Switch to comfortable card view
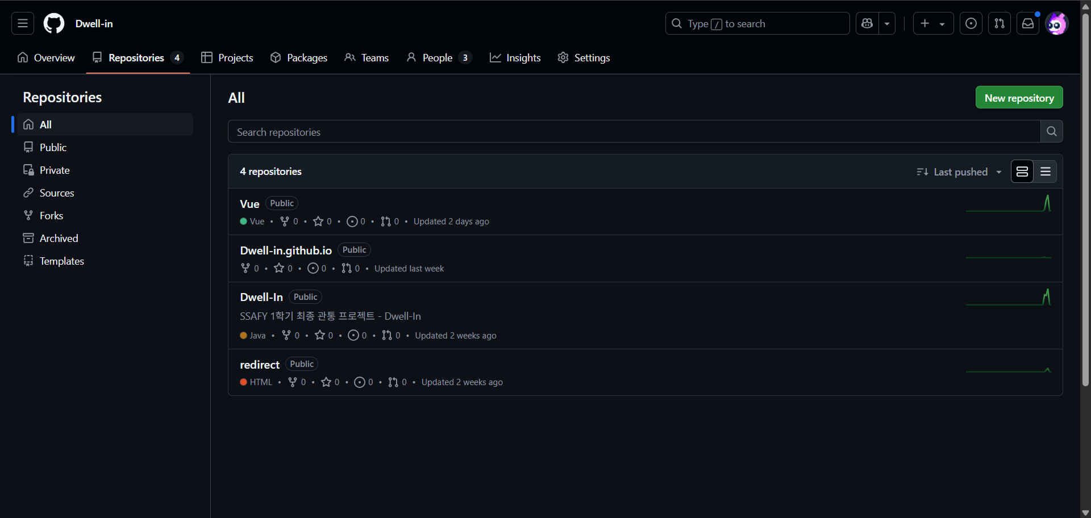The height and width of the screenshot is (518, 1091). [x=1022, y=172]
